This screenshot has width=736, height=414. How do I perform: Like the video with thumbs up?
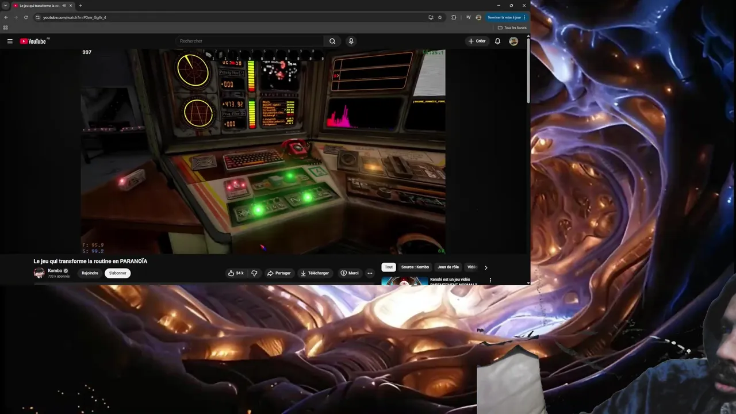tap(236, 273)
